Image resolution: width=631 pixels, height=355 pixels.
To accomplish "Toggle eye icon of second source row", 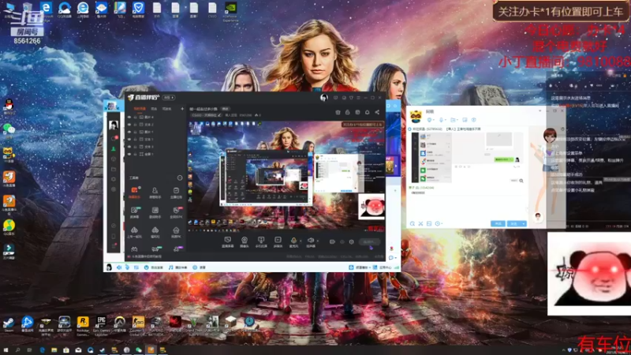I will tap(129, 125).
